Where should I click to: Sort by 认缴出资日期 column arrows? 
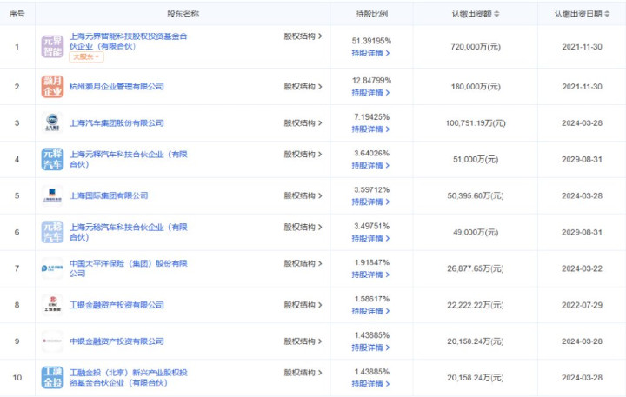[607, 14]
